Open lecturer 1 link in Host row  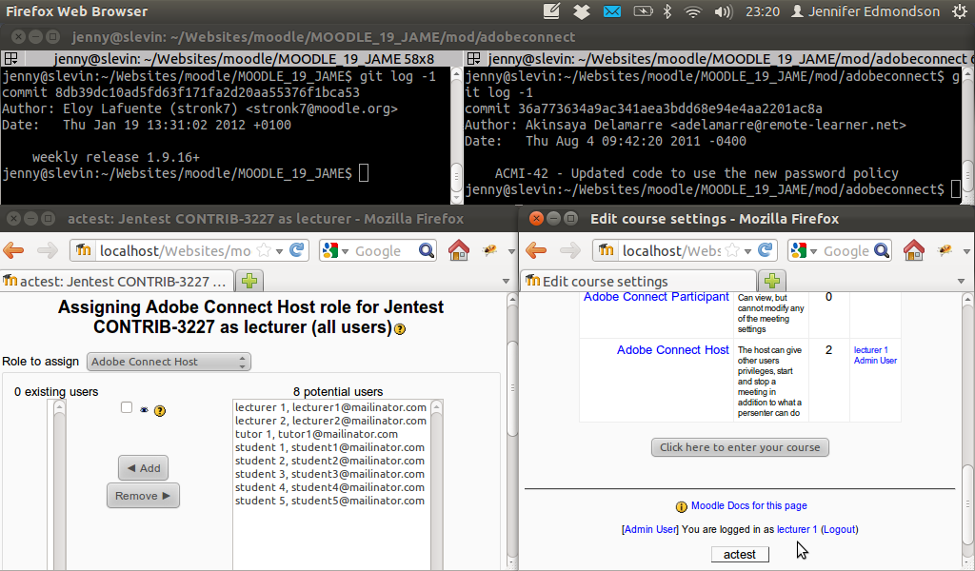click(x=870, y=350)
